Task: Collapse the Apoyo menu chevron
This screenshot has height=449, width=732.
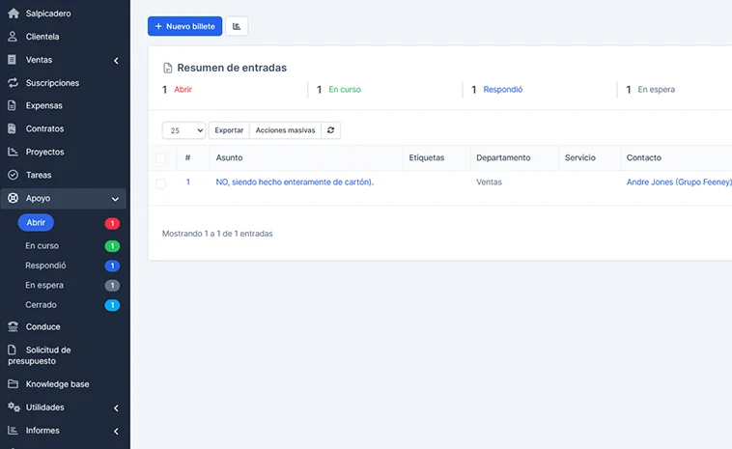Action: pyautogui.click(x=115, y=199)
